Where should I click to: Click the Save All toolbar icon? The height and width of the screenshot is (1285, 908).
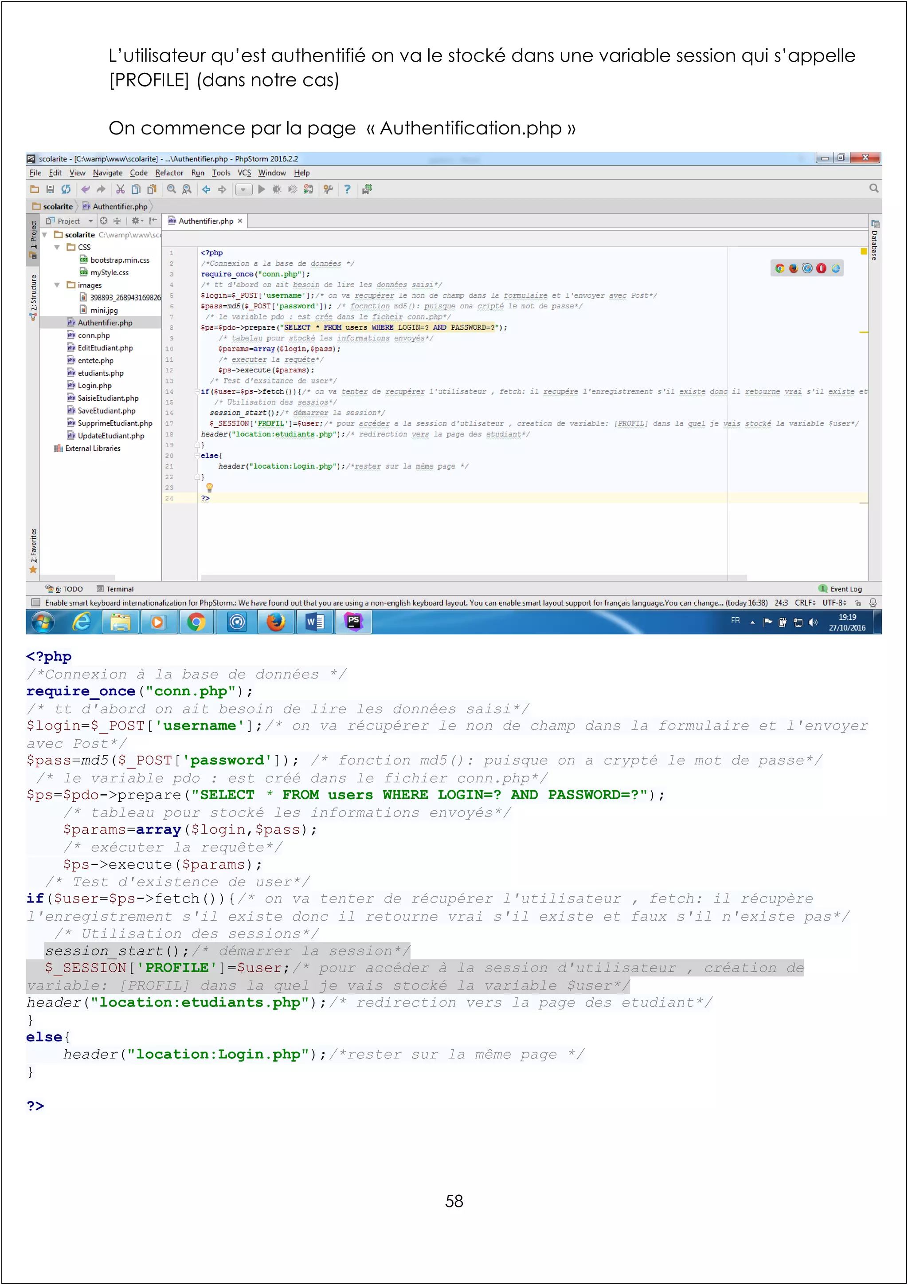[x=50, y=189]
